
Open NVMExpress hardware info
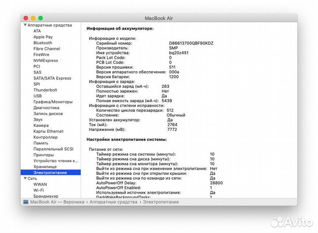[x=45, y=61]
